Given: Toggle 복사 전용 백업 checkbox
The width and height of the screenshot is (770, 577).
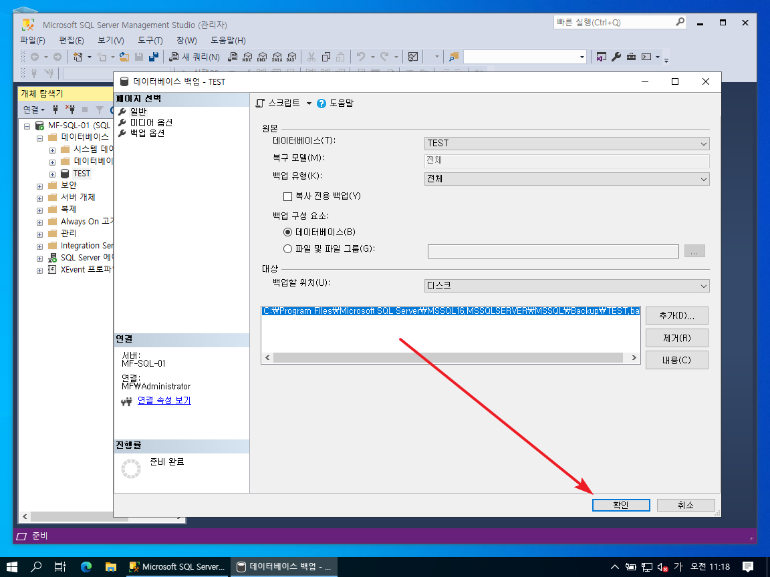Looking at the screenshot, I should point(288,196).
